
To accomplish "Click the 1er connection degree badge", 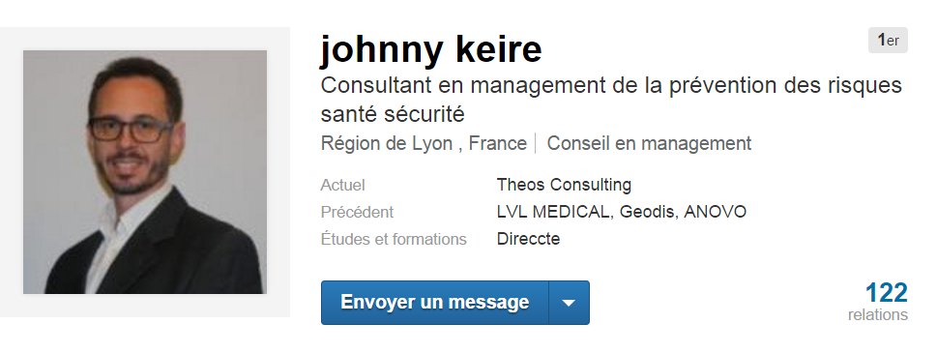I will [x=888, y=40].
